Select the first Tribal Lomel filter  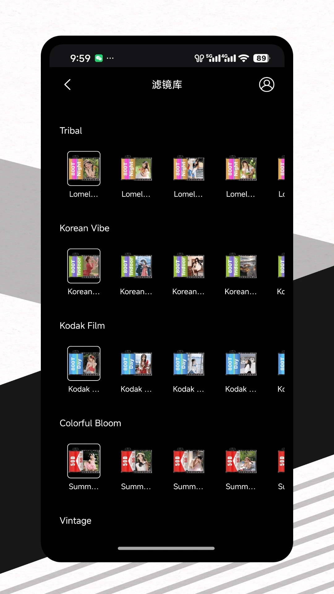(84, 169)
